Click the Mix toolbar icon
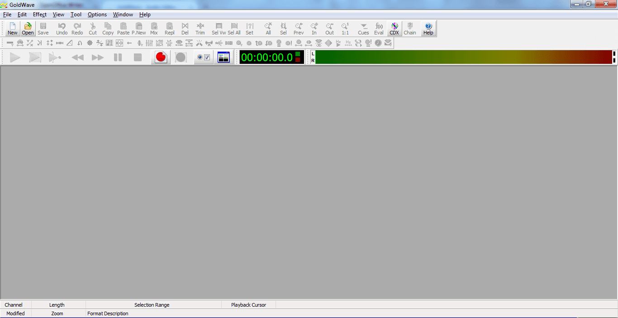Screen dimensions: 618x318 pyautogui.click(x=154, y=29)
